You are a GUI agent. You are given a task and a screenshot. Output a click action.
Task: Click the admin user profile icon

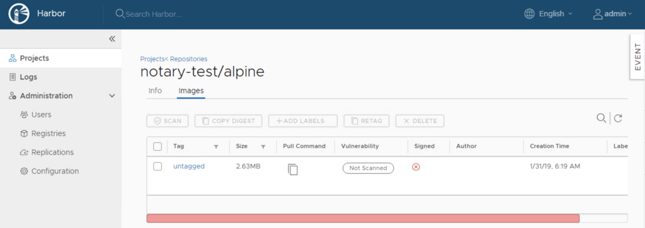598,14
